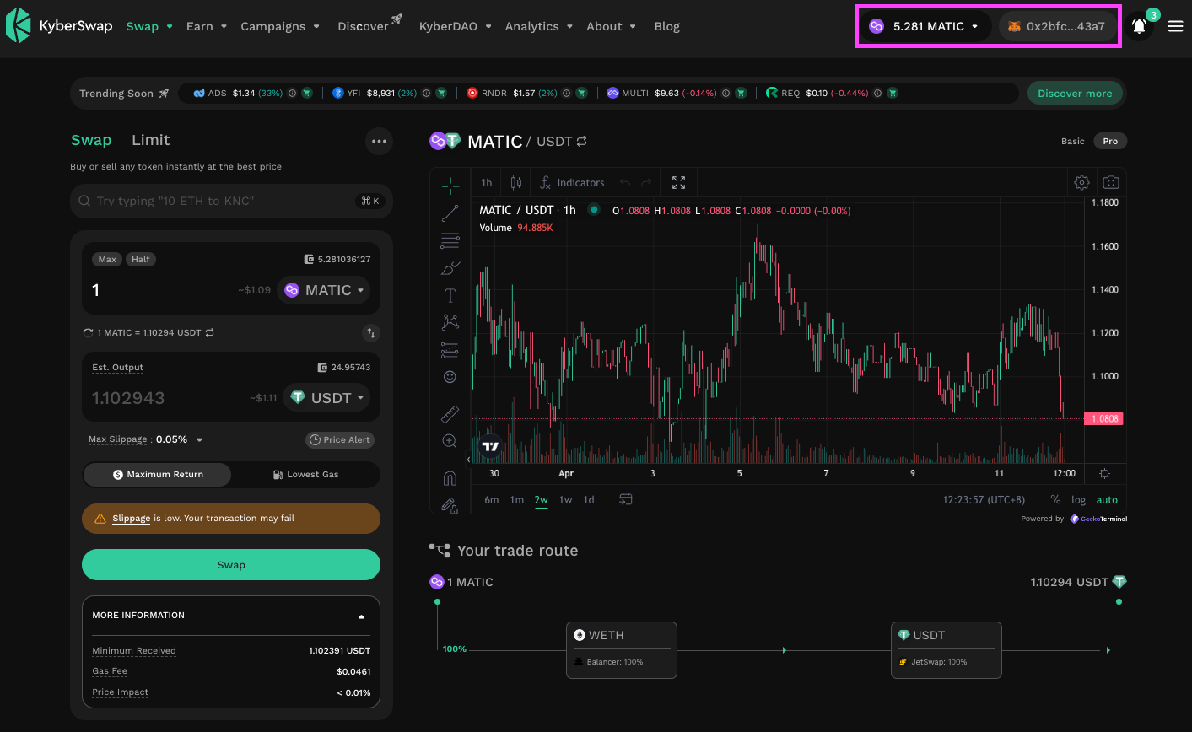Open the chart 1h interval dropdown
This screenshot has width=1192, height=732.
[487, 182]
